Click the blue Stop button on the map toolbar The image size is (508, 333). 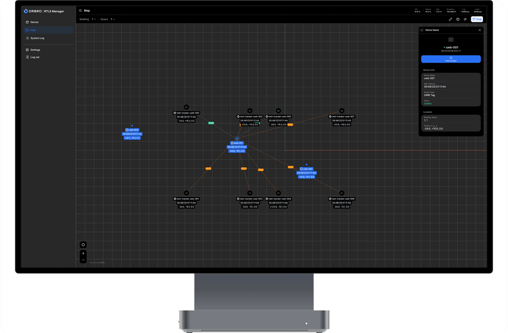click(x=476, y=19)
